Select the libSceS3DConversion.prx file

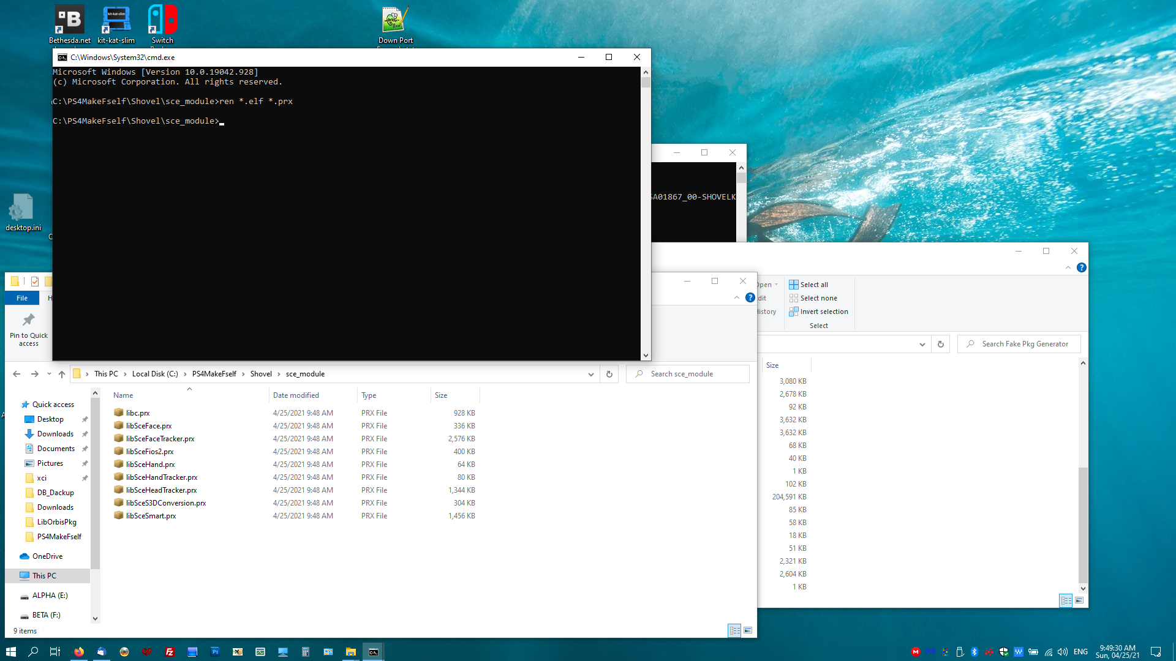[166, 503]
